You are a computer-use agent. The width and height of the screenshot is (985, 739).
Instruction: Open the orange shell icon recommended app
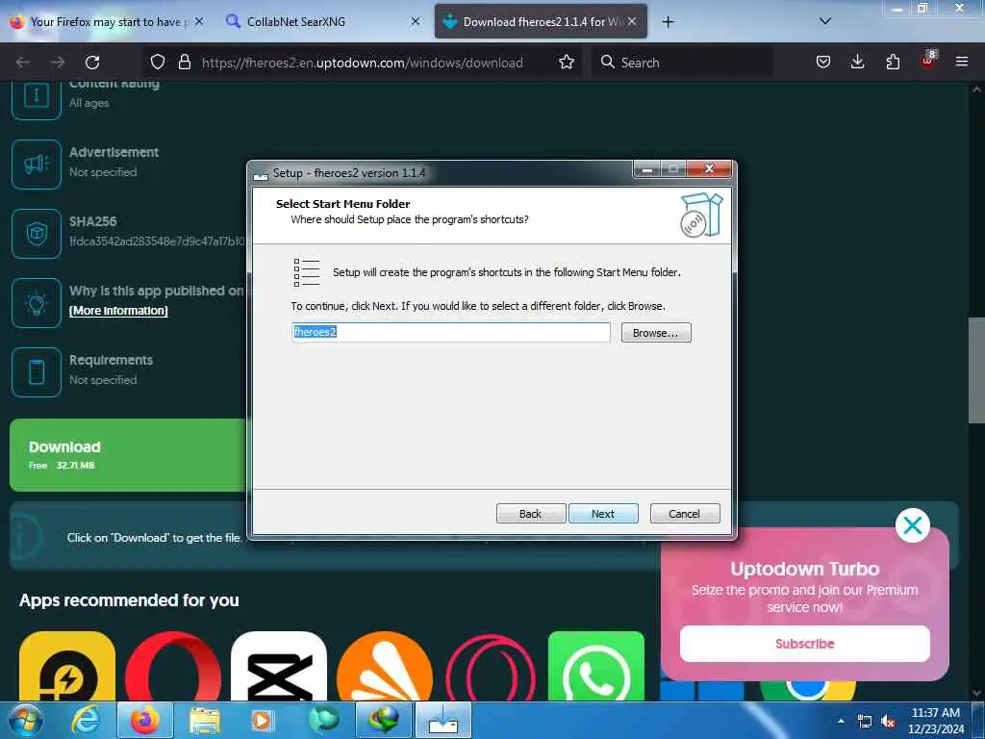pos(385,666)
